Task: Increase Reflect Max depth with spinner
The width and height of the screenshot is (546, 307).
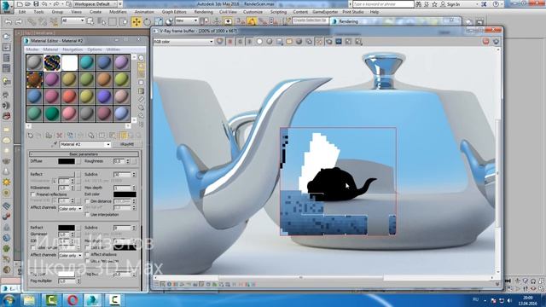Action: point(134,187)
